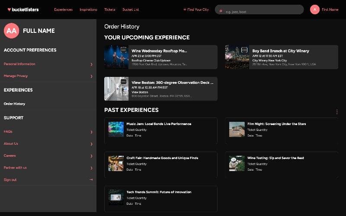This screenshot has height=216, width=346.
Task: Click Sign out in sidebar
Action: tap(10, 180)
